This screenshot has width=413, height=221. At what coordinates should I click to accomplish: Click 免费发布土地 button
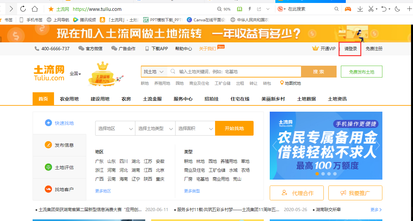click(x=362, y=72)
